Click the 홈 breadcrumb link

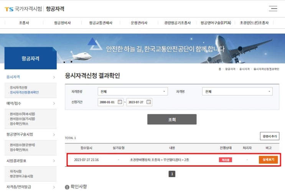(220, 69)
